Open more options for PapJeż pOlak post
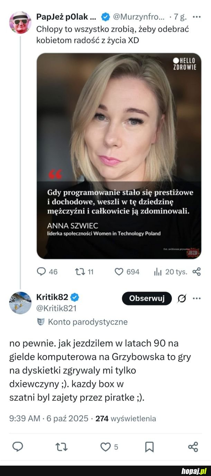The width and height of the screenshot is (211, 476). [196, 16]
